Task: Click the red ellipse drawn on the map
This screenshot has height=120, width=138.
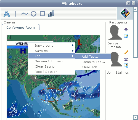Action: coord(51,95)
